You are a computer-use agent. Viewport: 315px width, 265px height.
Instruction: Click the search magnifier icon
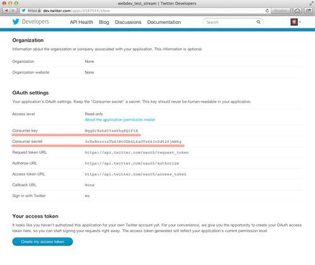258,22
